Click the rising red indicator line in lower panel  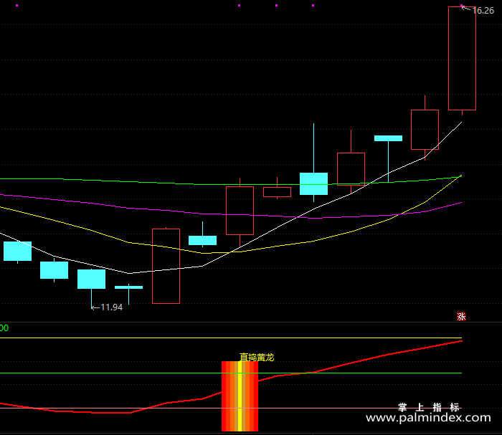point(352,363)
